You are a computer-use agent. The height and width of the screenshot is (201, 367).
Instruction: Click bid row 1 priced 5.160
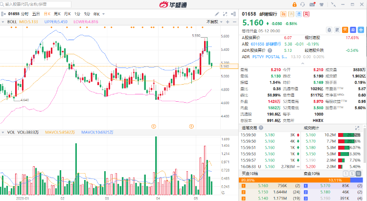tap(271, 186)
